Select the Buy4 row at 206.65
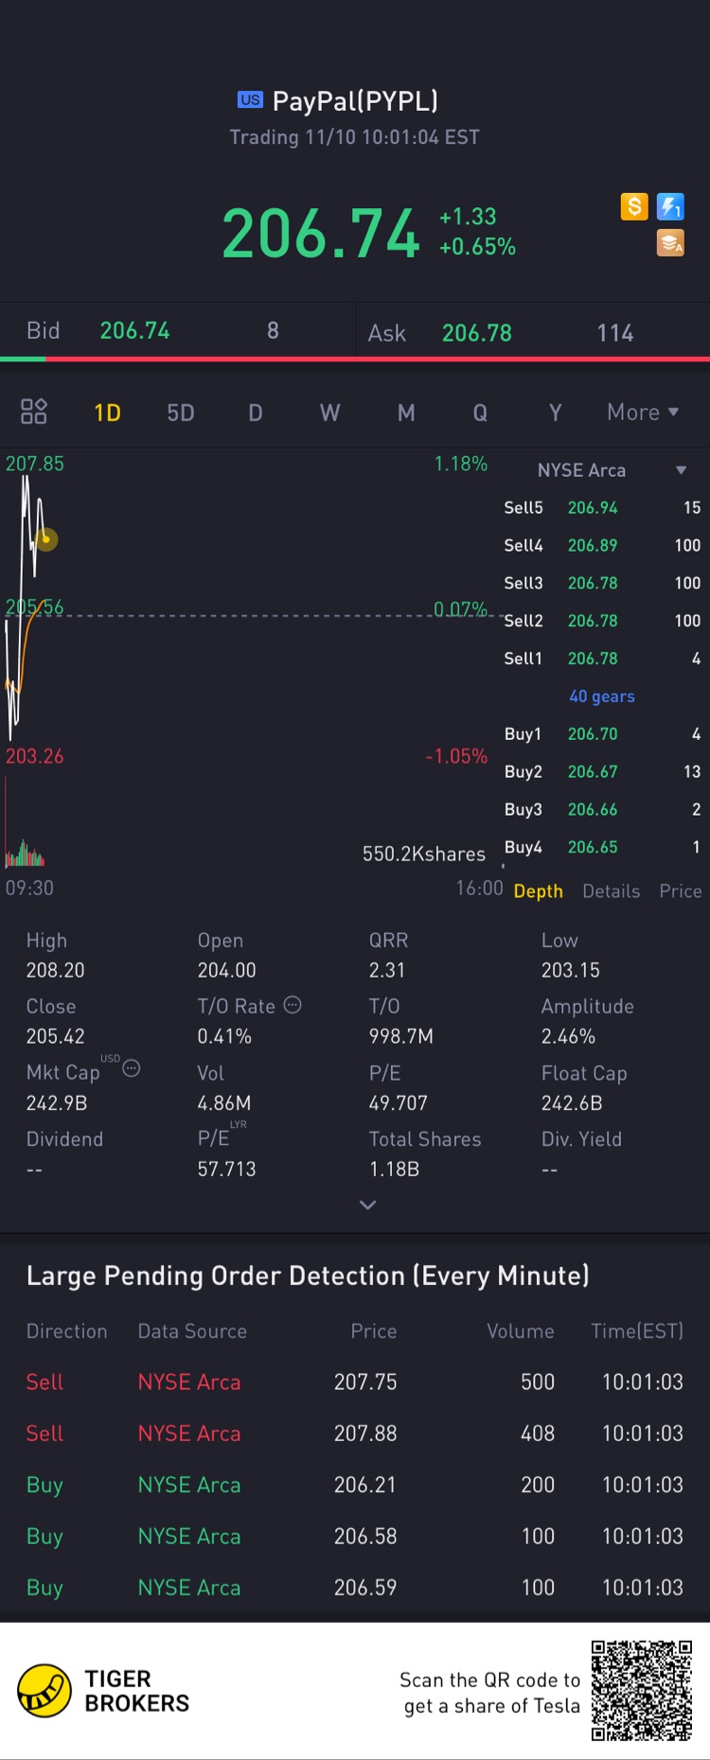This screenshot has width=710, height=1760. pyautogui.click(x=602, y=848)
